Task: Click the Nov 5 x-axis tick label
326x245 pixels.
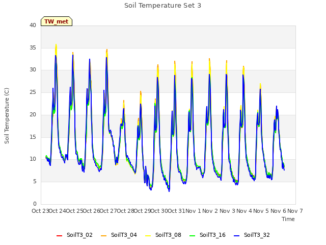Action: 261,211
